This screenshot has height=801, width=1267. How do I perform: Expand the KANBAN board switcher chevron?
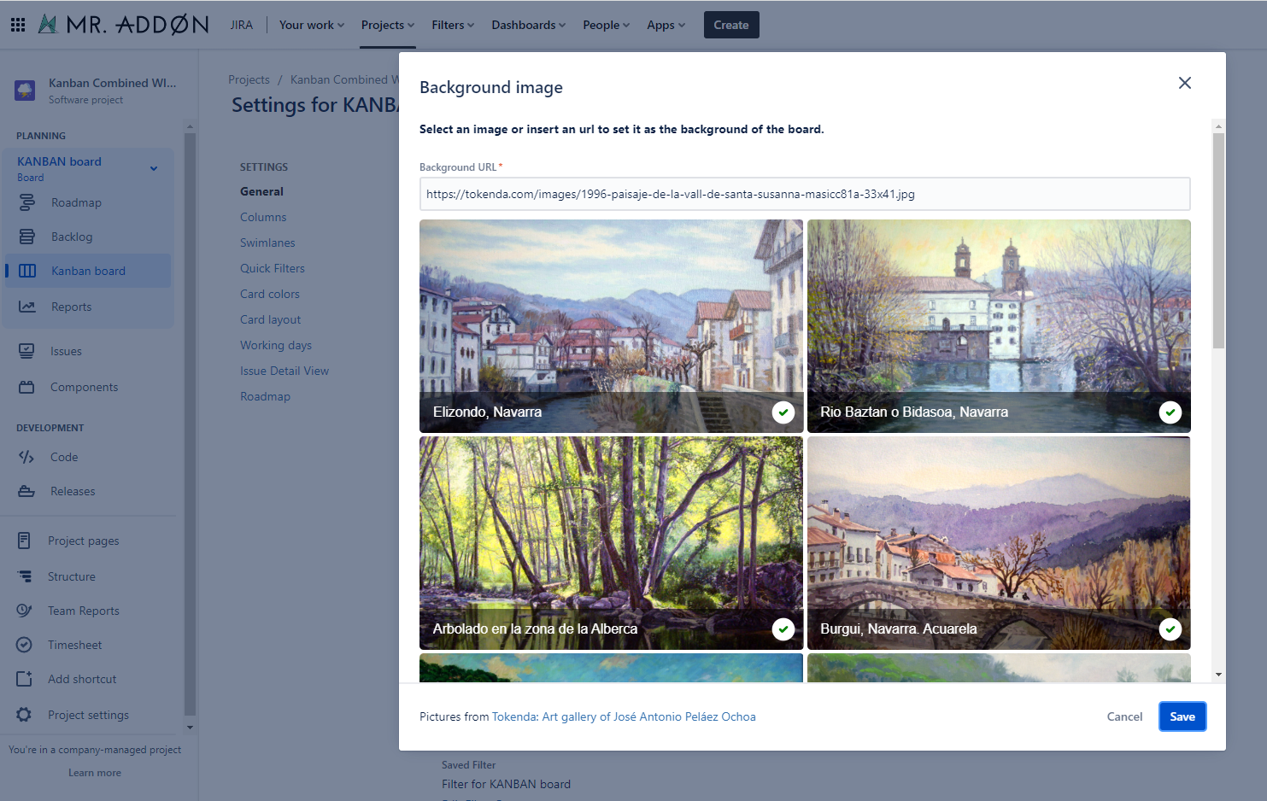(154, 168)
